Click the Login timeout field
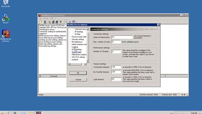Image resolution: width=202 pixels, height=114 pixels. coord(116,79)
